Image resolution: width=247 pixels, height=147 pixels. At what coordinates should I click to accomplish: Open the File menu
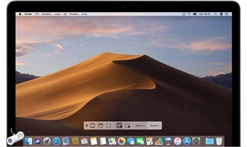(37, 14)
